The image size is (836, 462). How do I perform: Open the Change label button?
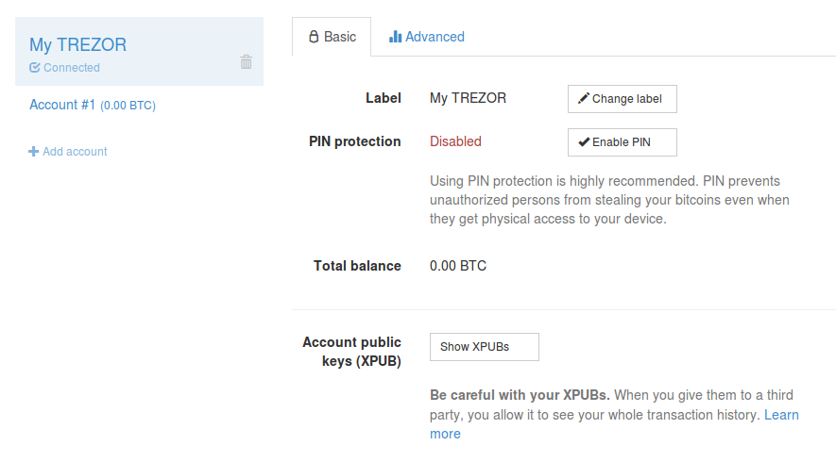coord(623,99)
